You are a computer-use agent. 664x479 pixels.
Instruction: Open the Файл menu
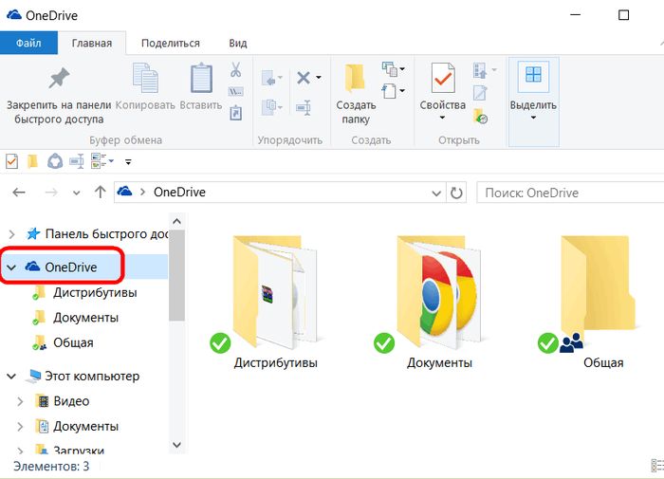[x=28, y=43]
